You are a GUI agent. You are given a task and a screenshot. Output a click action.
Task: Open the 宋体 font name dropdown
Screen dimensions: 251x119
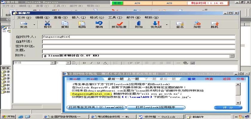[x=52, y=63]
